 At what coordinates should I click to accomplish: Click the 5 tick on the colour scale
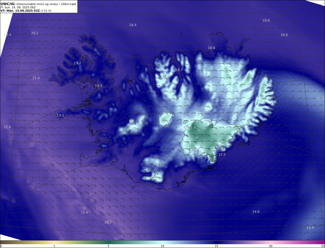point(108,246)
